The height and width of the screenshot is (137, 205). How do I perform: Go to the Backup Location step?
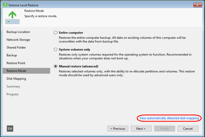(18, 32)
